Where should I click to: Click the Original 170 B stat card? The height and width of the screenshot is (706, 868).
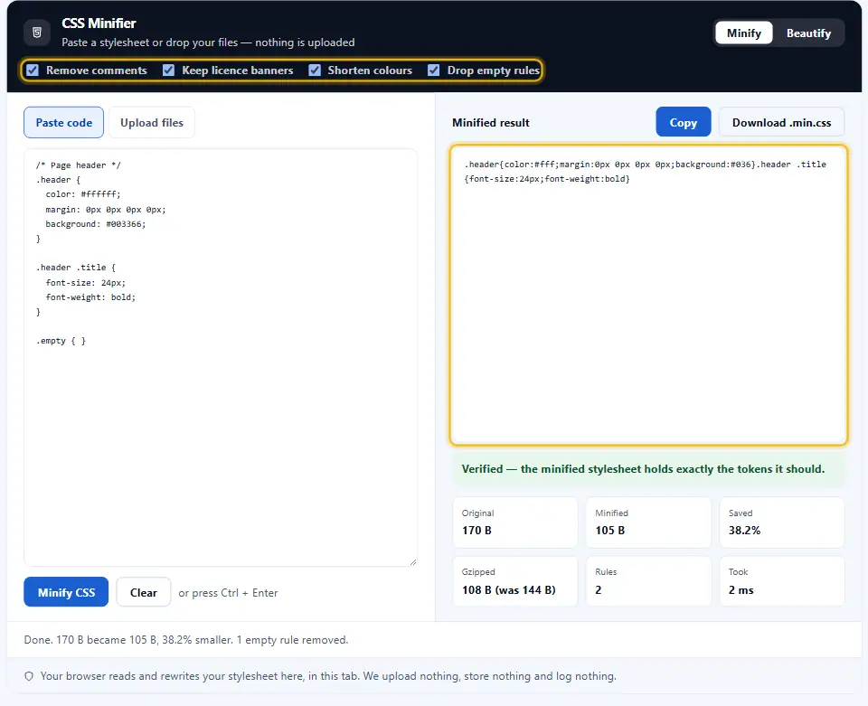[514, 522]
